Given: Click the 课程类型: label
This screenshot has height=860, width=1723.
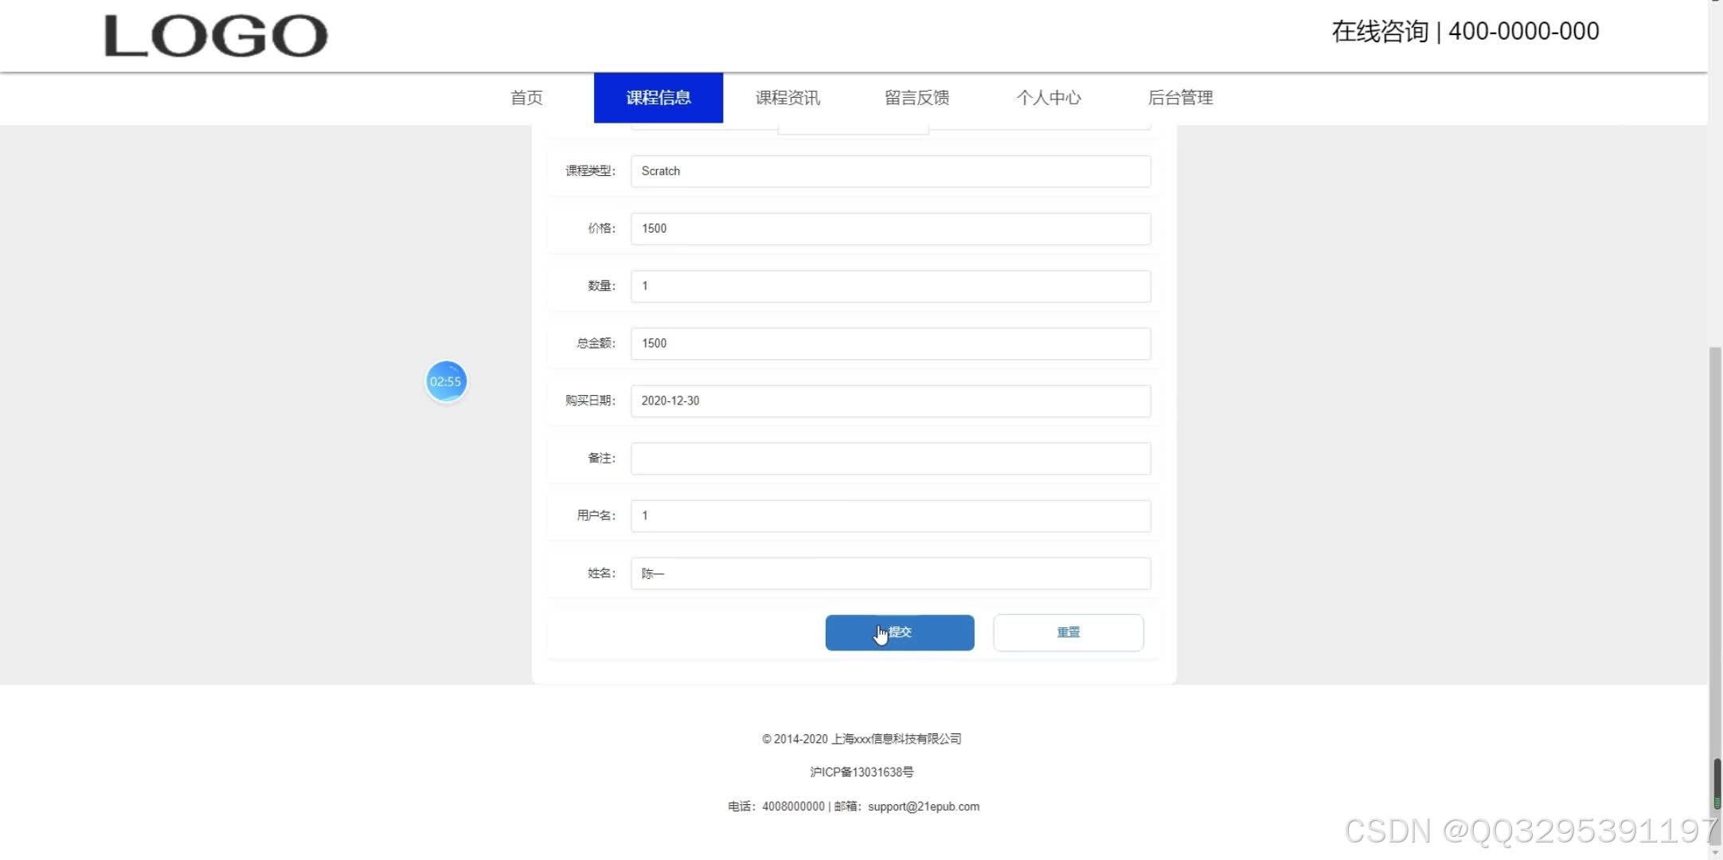Looking at the screenshot, I should (x=591, y=171).
